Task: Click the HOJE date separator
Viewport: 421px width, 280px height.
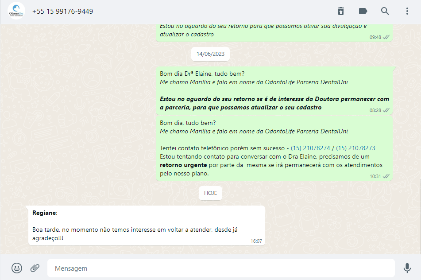Action: pos(211,193)
